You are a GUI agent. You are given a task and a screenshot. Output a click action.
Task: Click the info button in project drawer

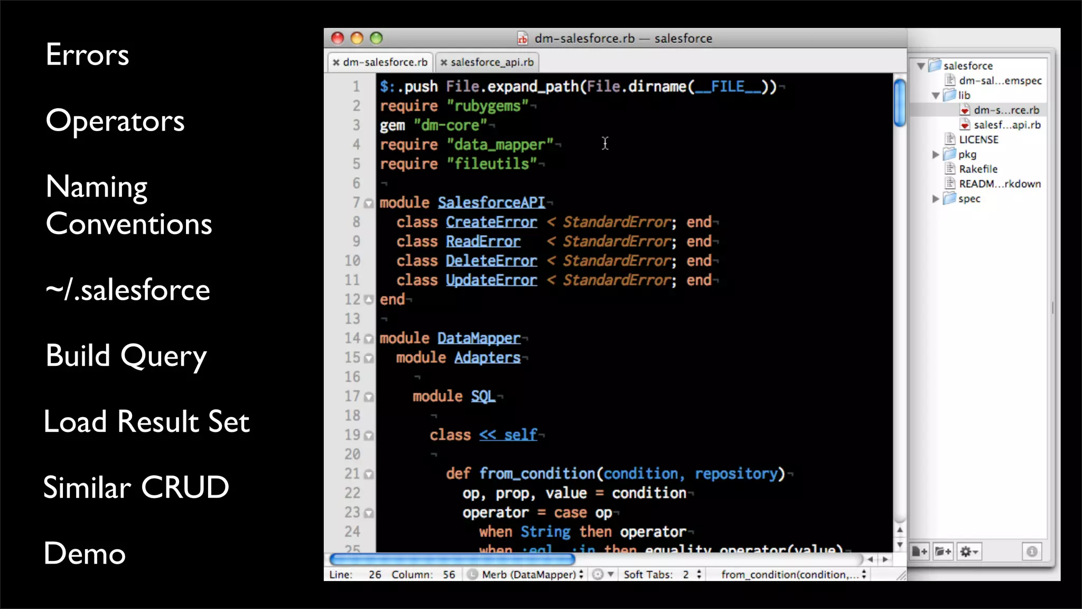[x=1032, y=552]
